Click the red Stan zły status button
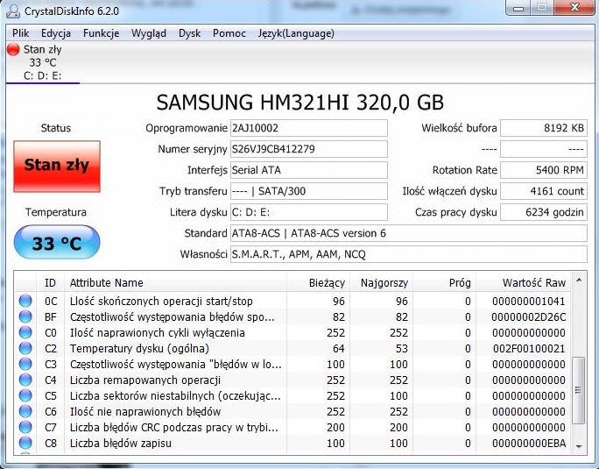 click(x=57, y=166)
